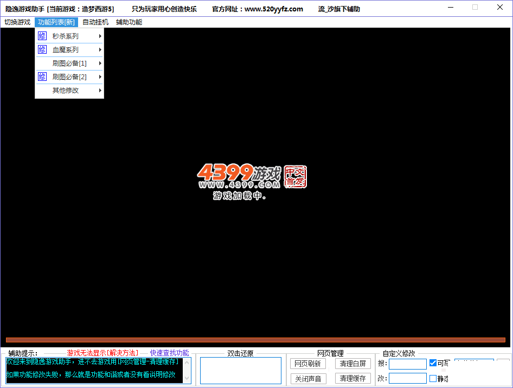
Task: Open the 游戏无法显示[解决方法] link
Action: (x=102, y=353)
